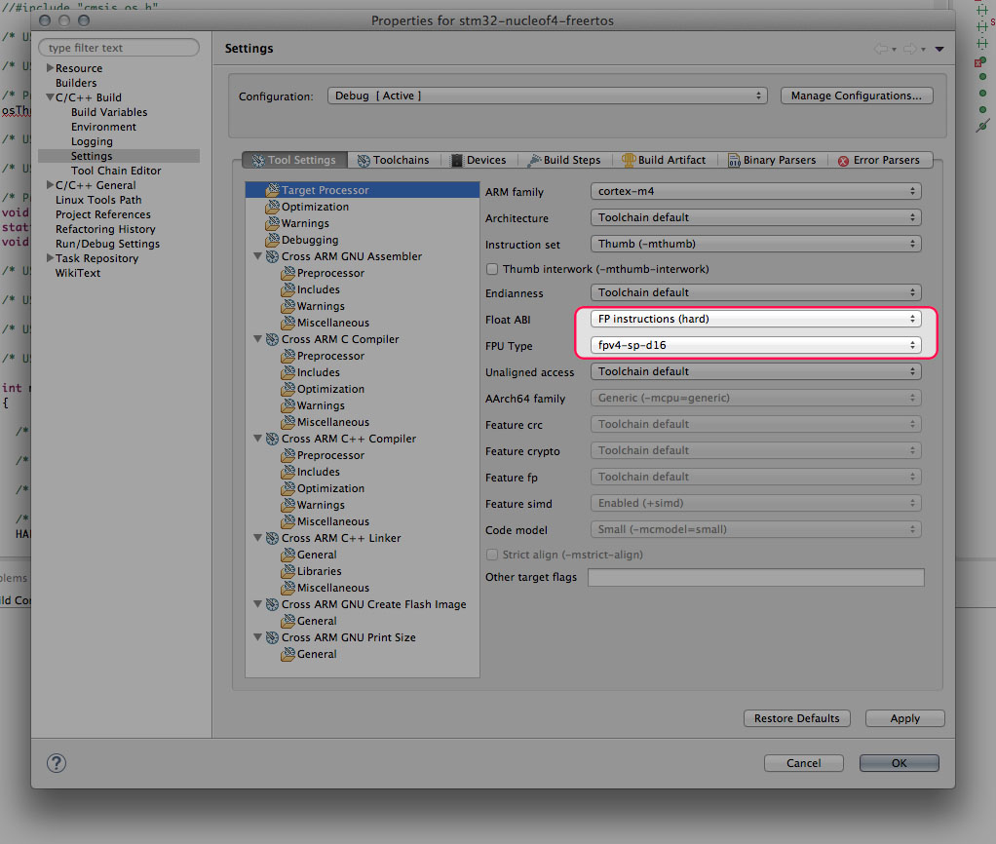
Task: Open the Architecture dropdown
Action: coord(756,218)
